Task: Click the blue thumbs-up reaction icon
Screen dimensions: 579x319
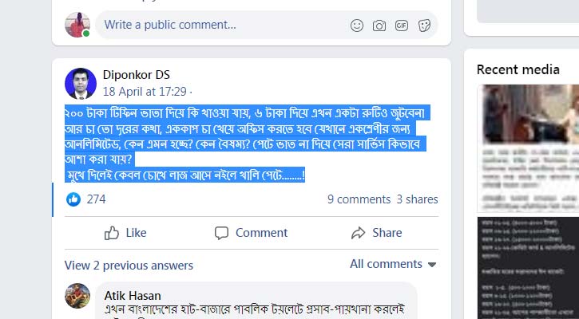Action: [73, 199]
